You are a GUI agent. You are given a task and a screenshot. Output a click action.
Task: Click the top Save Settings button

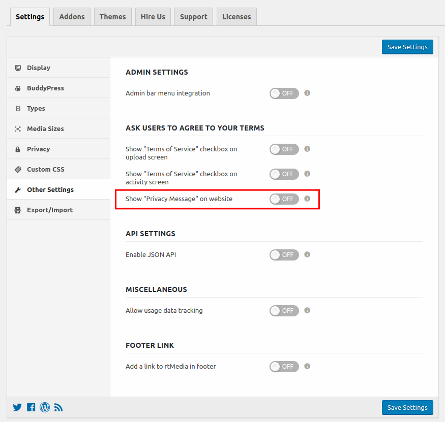(x=407, y=47)
